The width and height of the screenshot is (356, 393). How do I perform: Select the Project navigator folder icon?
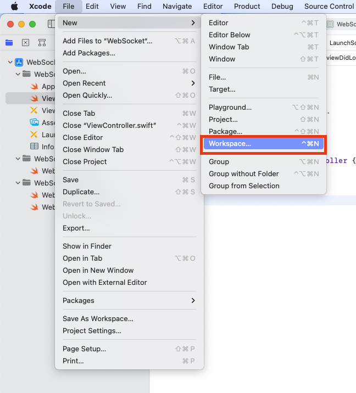9,43
